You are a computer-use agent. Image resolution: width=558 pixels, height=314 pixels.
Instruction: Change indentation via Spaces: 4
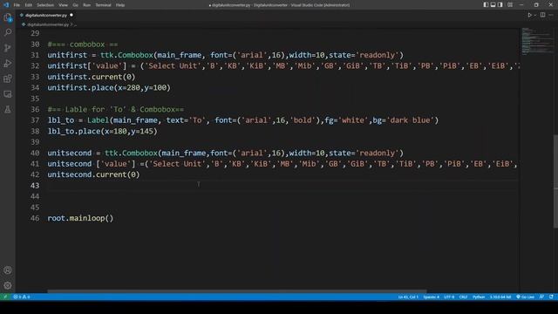[431, 297]
